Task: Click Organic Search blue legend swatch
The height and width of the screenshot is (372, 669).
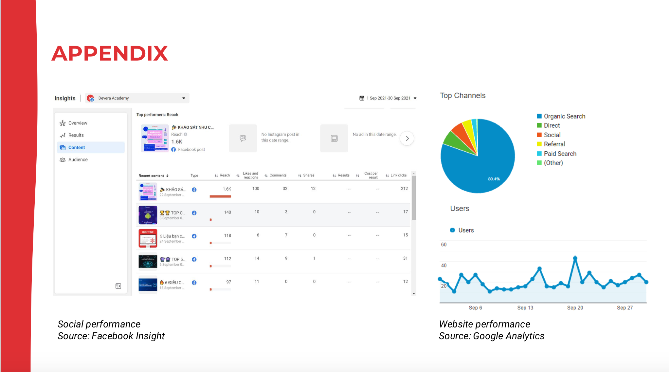Action: (539, 116)
